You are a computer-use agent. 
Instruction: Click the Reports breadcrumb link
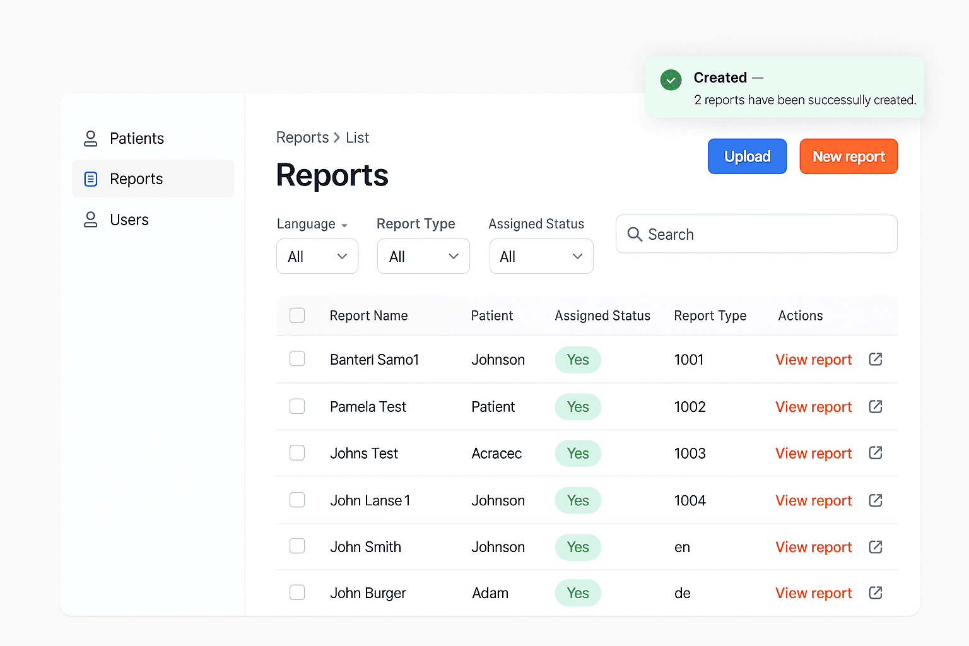[303, 138]
